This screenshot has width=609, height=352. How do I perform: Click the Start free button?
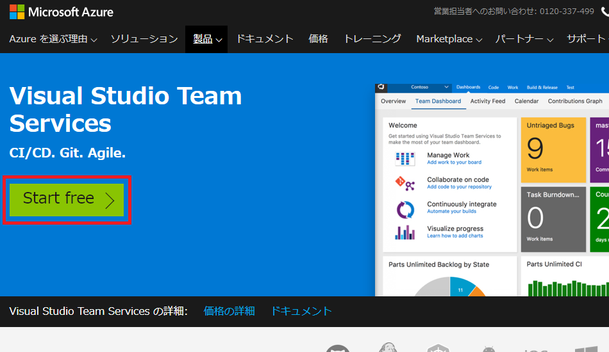(x=67, y=200)
